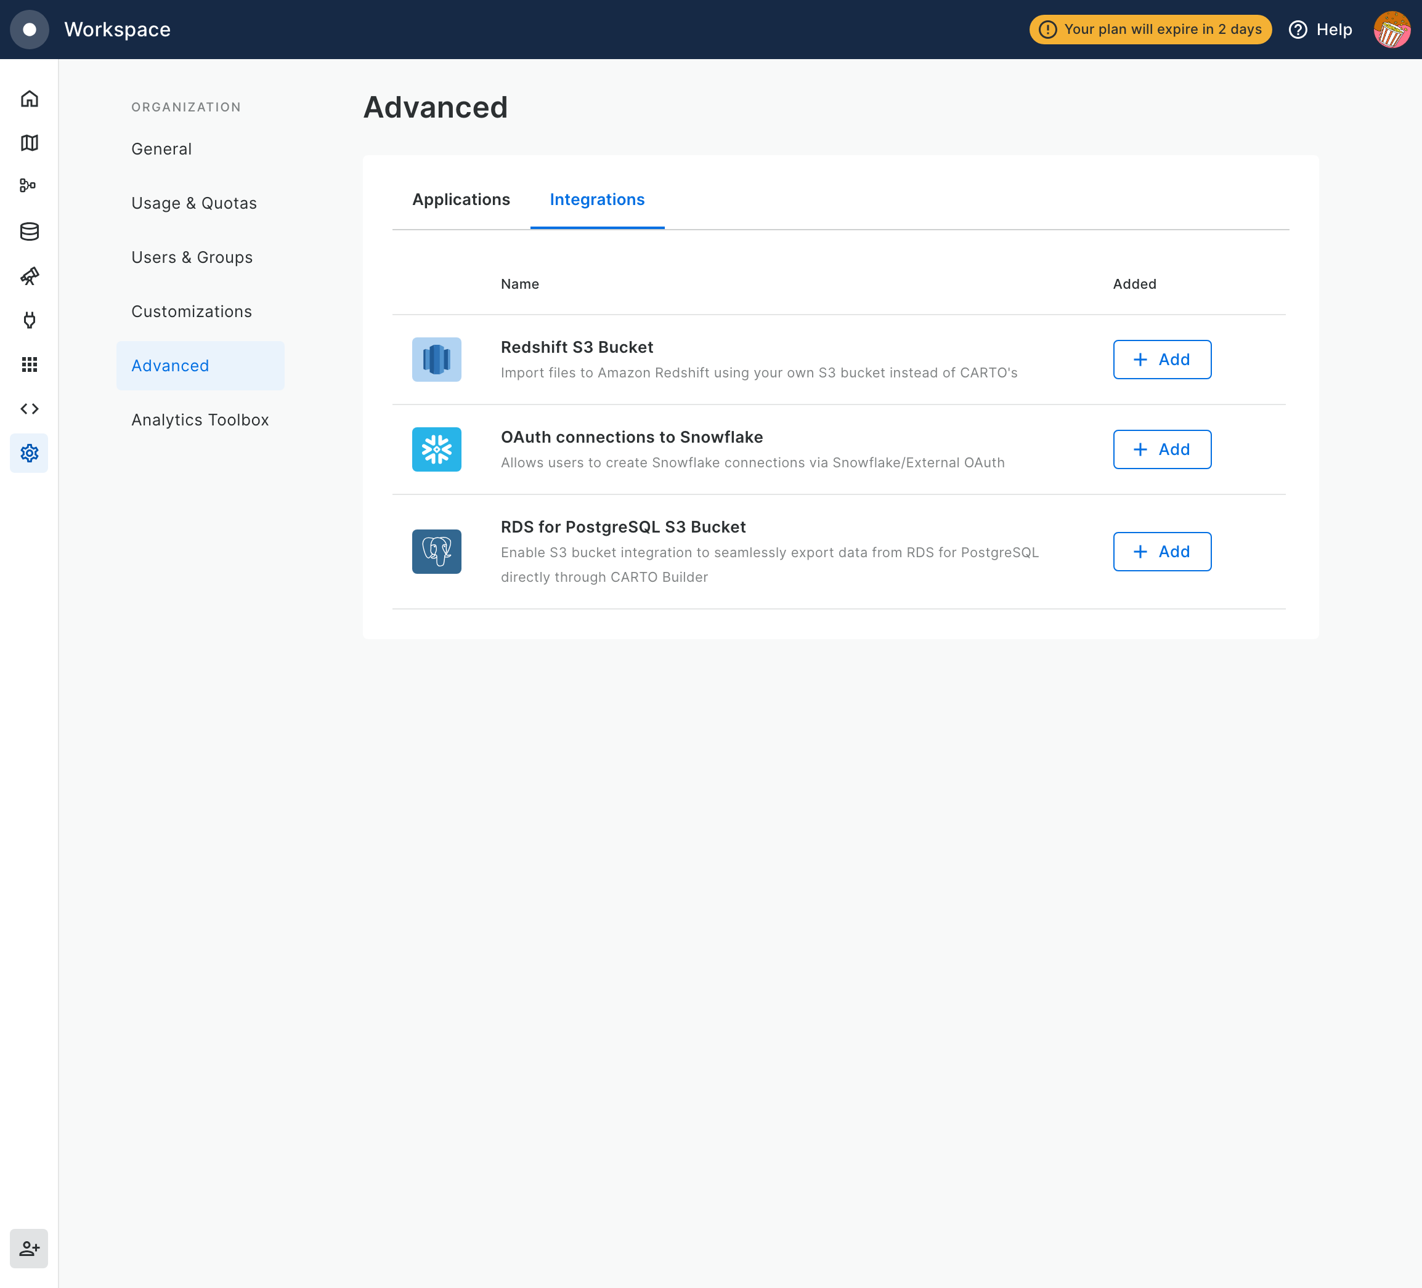Viewport: 1422px width, 1288px height.
Task: Add RDS for PostgreSQL S3 Bucket
Action: pyautogui.click(x=1162, y=551)
